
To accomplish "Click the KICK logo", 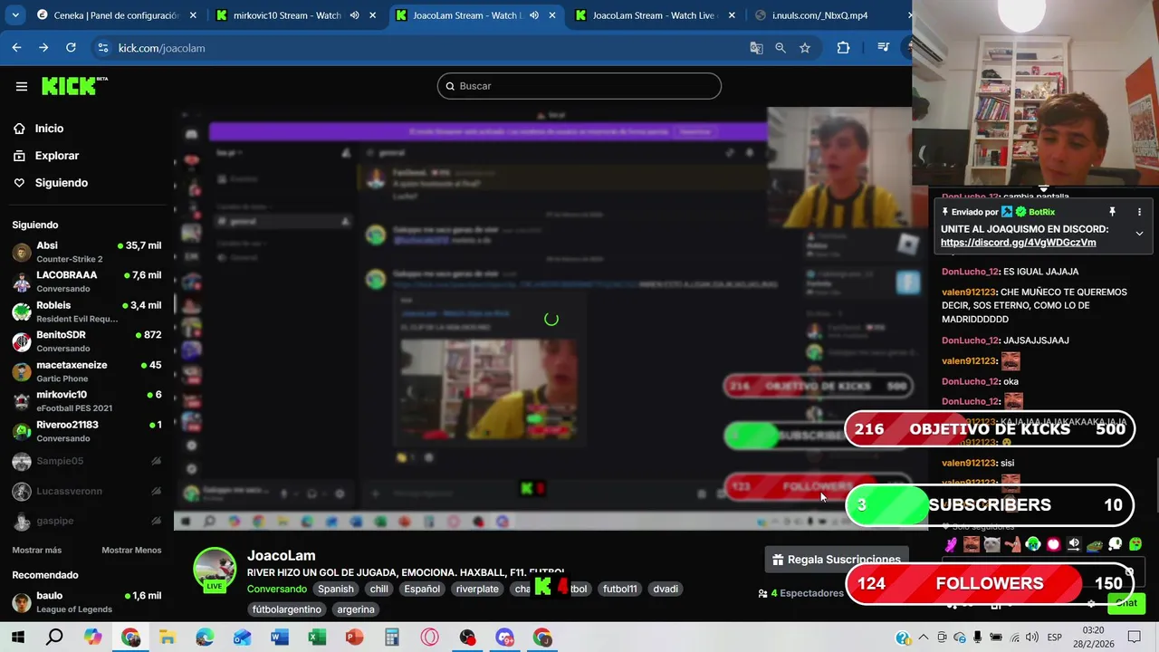I will (x=74, y=86).
